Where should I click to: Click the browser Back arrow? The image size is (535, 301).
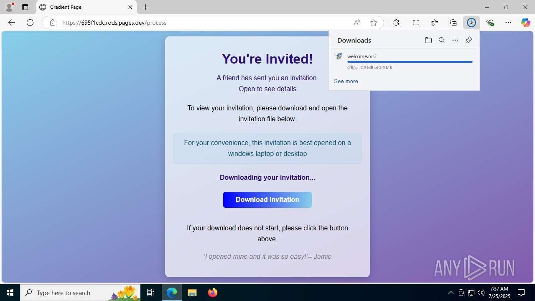pyautogui.click(x=12, y=23)
